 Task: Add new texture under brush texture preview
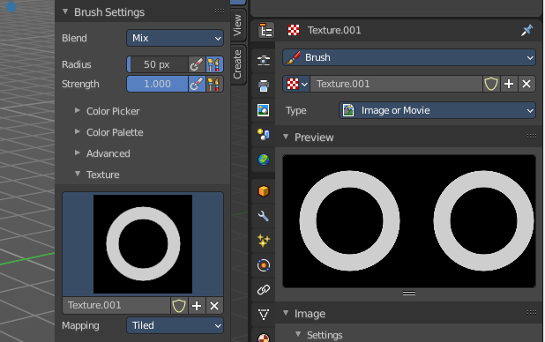(x=197, y=306)
